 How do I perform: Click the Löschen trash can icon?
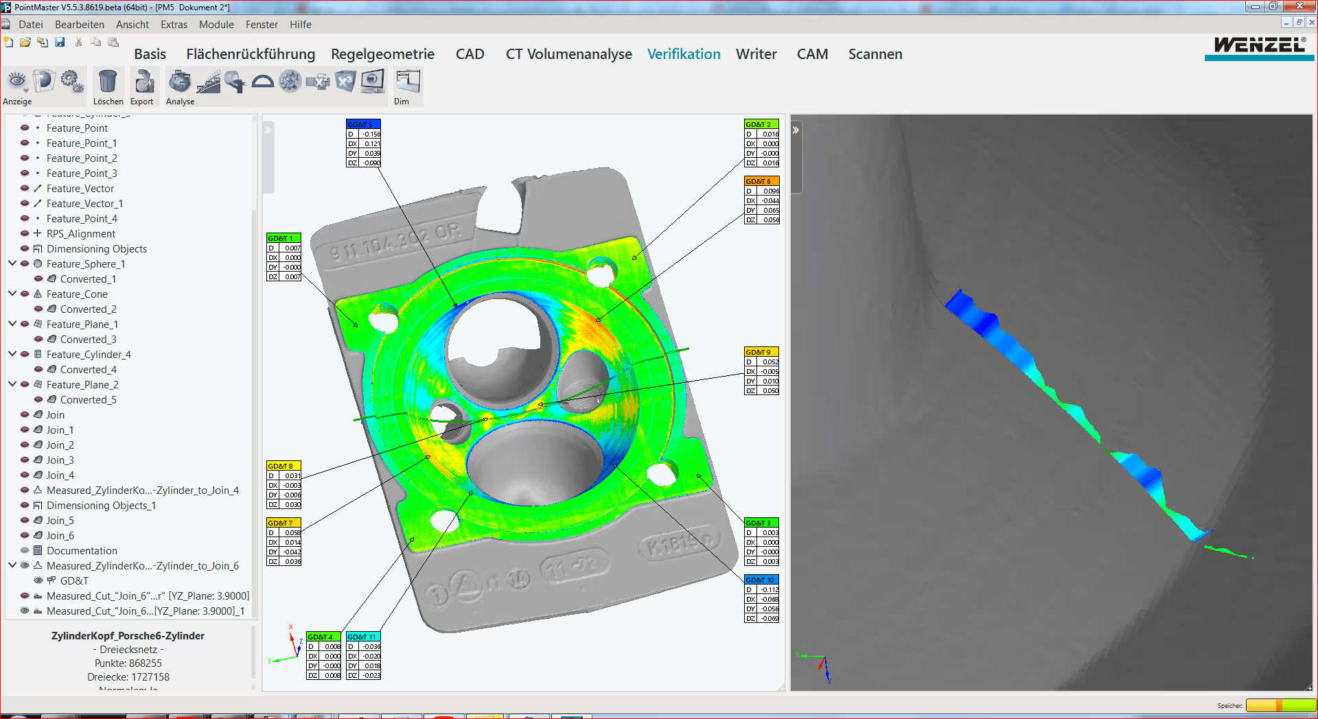coord(107,82)
